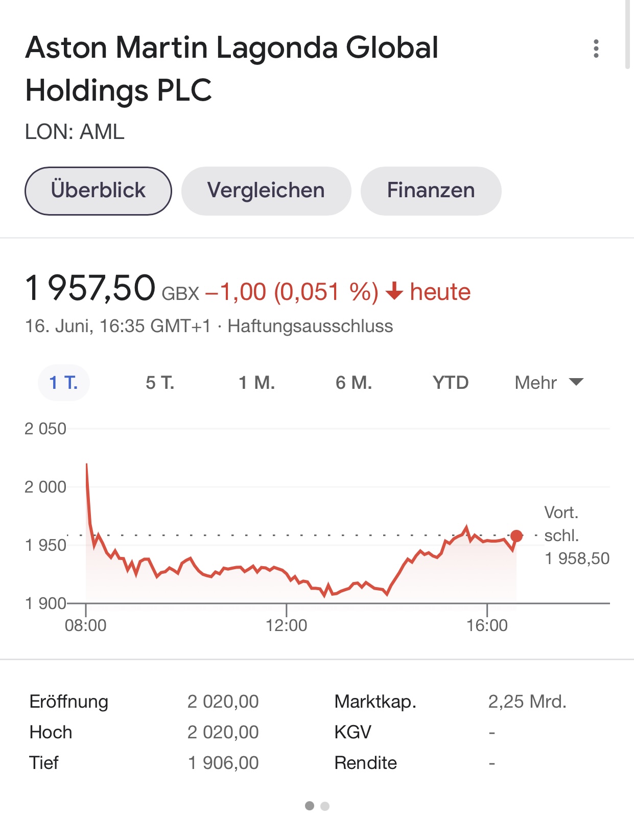Click the Mehr dropdown arrow
634x816 pixels.
click(576, 382)
